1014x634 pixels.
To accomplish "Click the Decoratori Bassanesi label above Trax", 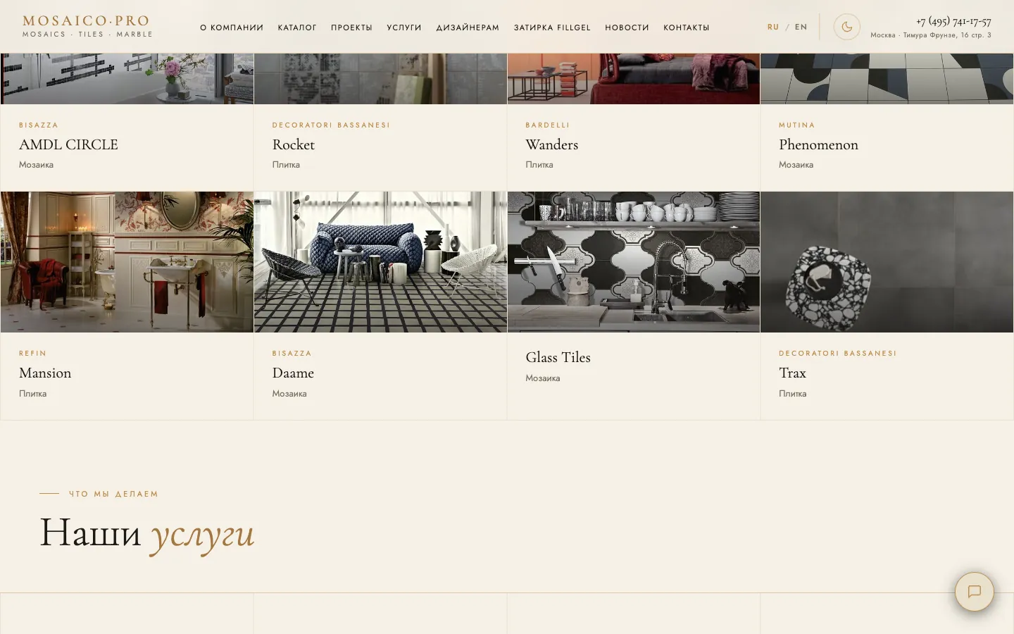I will point(838,354).
